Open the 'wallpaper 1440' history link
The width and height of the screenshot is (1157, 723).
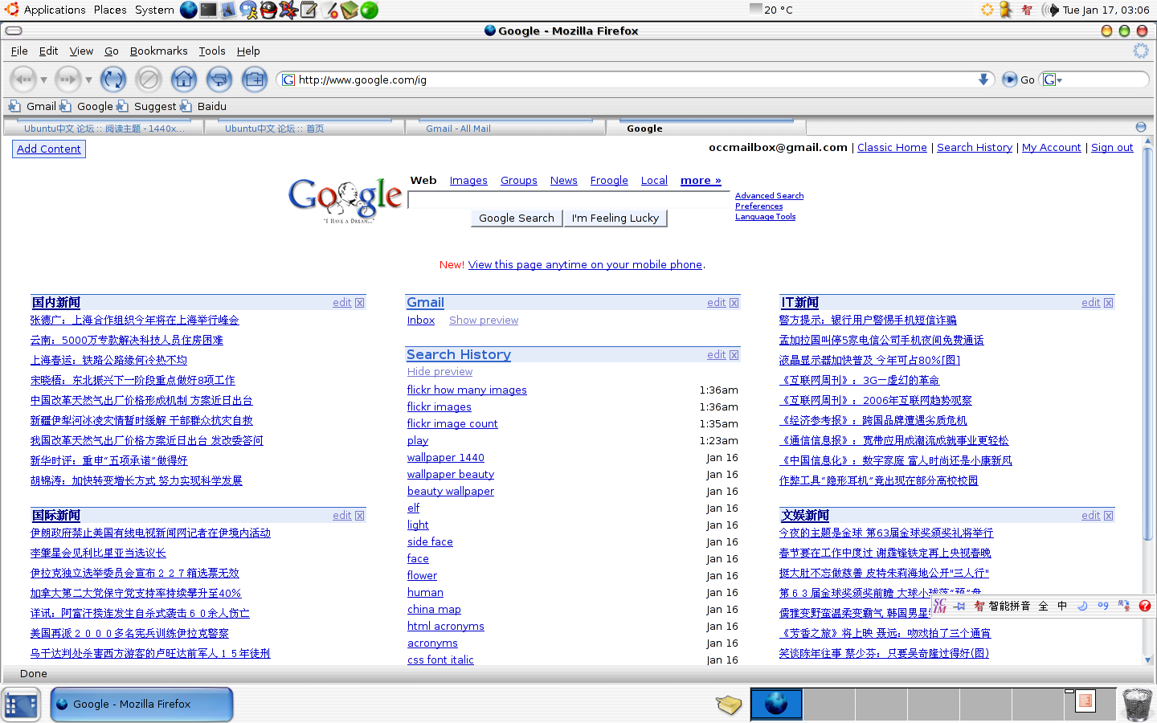[446, 458]
